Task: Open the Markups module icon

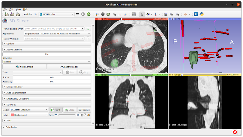Action: (x=120, y=14)
